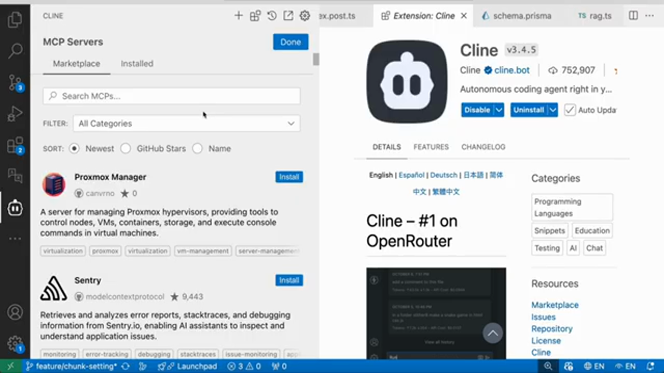Open the Explorer view in activity bar
Screen dimensions: 664x373
pyautogui.click(x=15, y=20)
